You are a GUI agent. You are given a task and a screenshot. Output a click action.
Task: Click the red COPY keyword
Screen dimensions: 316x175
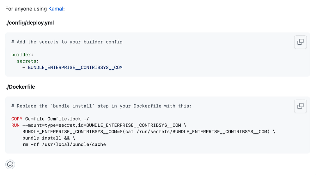pos(17,119)
